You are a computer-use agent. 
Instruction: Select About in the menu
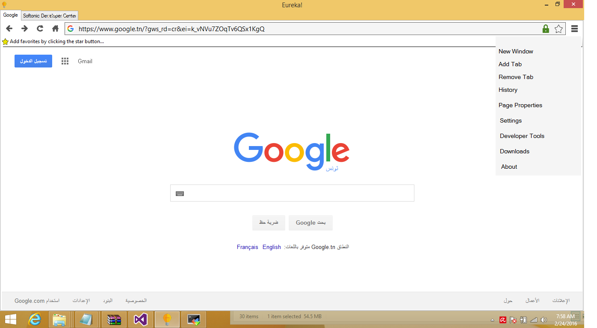coord(509,167)
